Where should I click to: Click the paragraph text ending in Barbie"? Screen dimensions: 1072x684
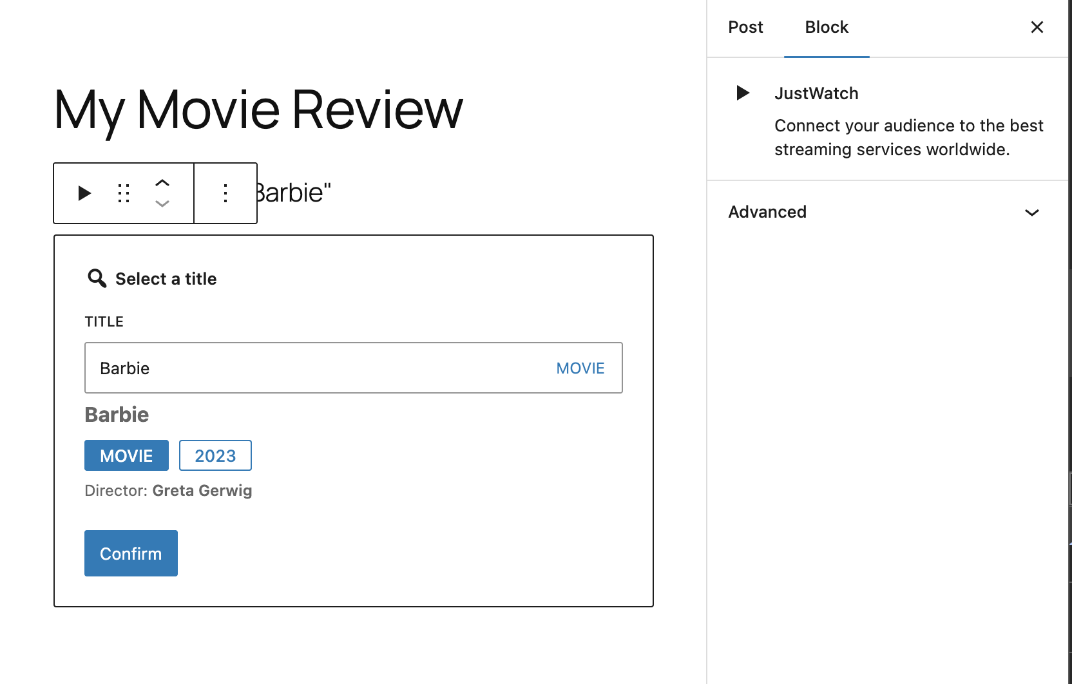click(295, 193)
